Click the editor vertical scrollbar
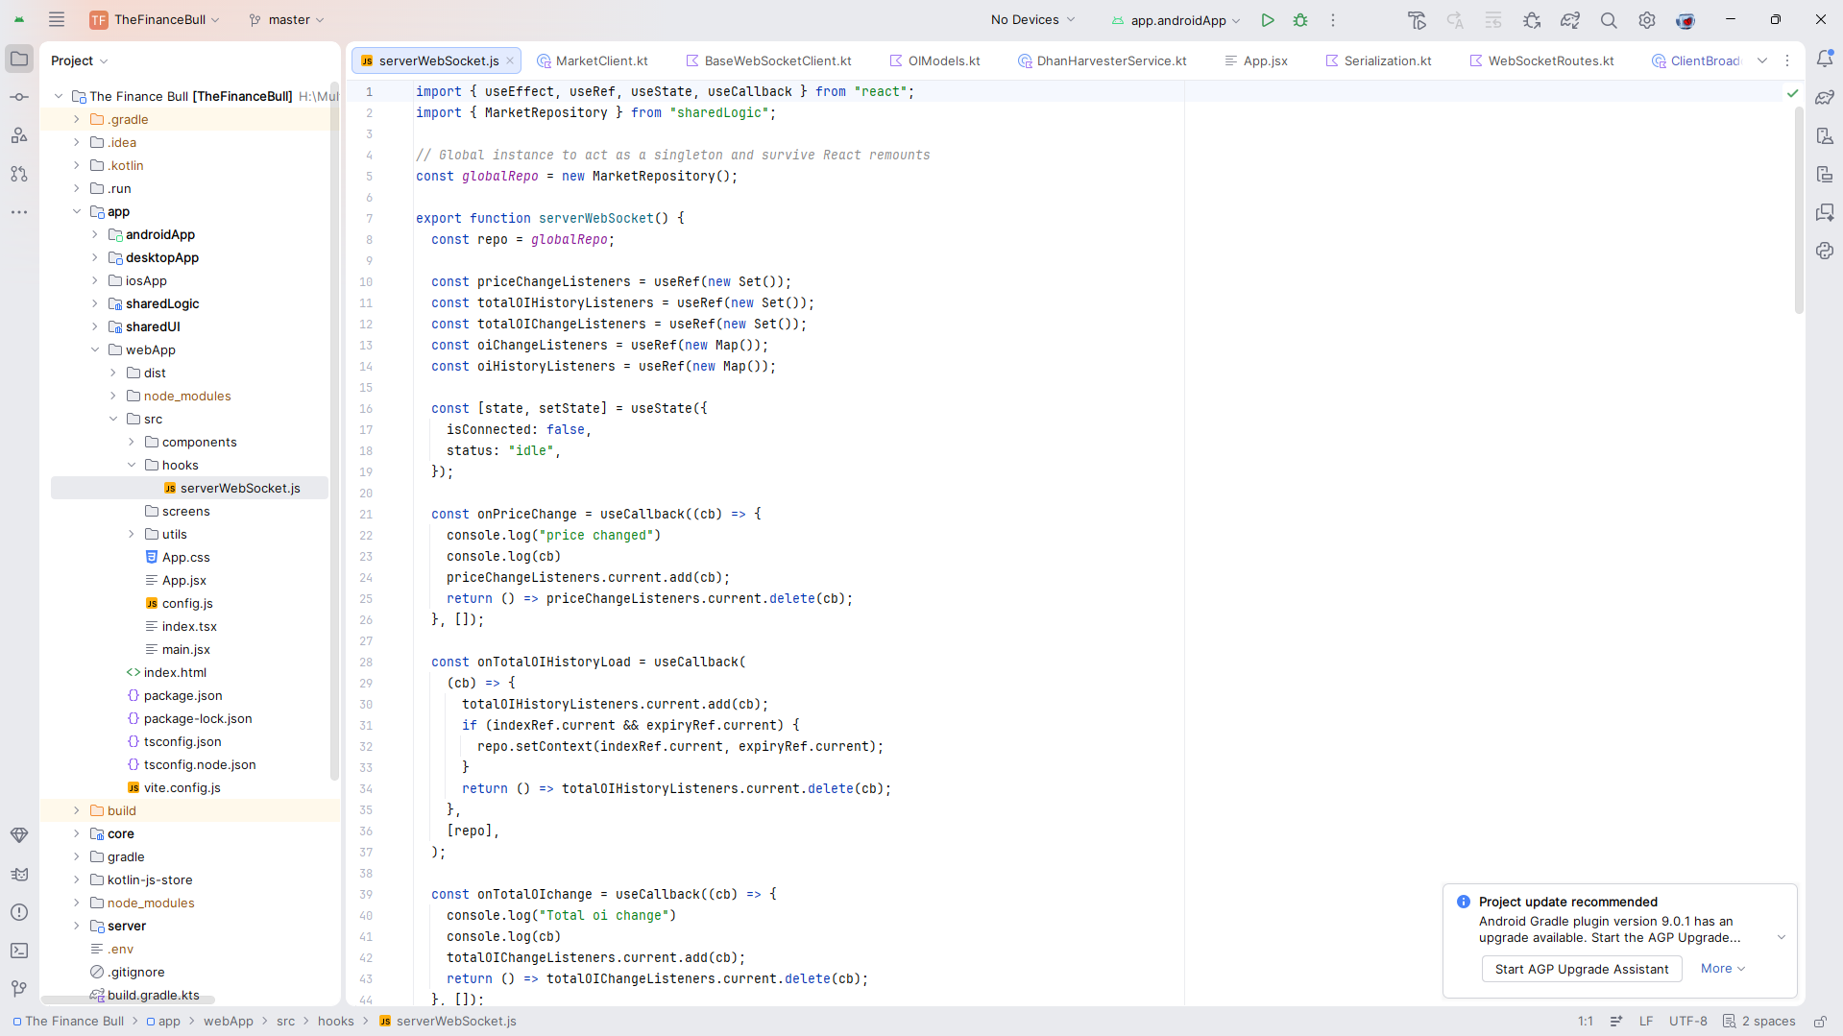Viewport: 1843px width, 1036px height. (x=1799, y=210)
